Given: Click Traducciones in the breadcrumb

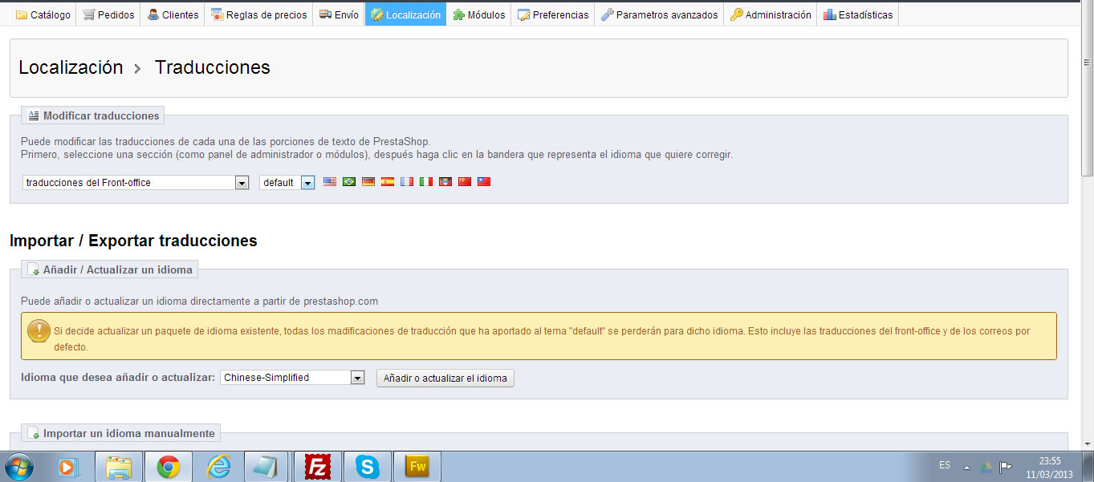Looking at the screenshot, I should tap(213, 67).
